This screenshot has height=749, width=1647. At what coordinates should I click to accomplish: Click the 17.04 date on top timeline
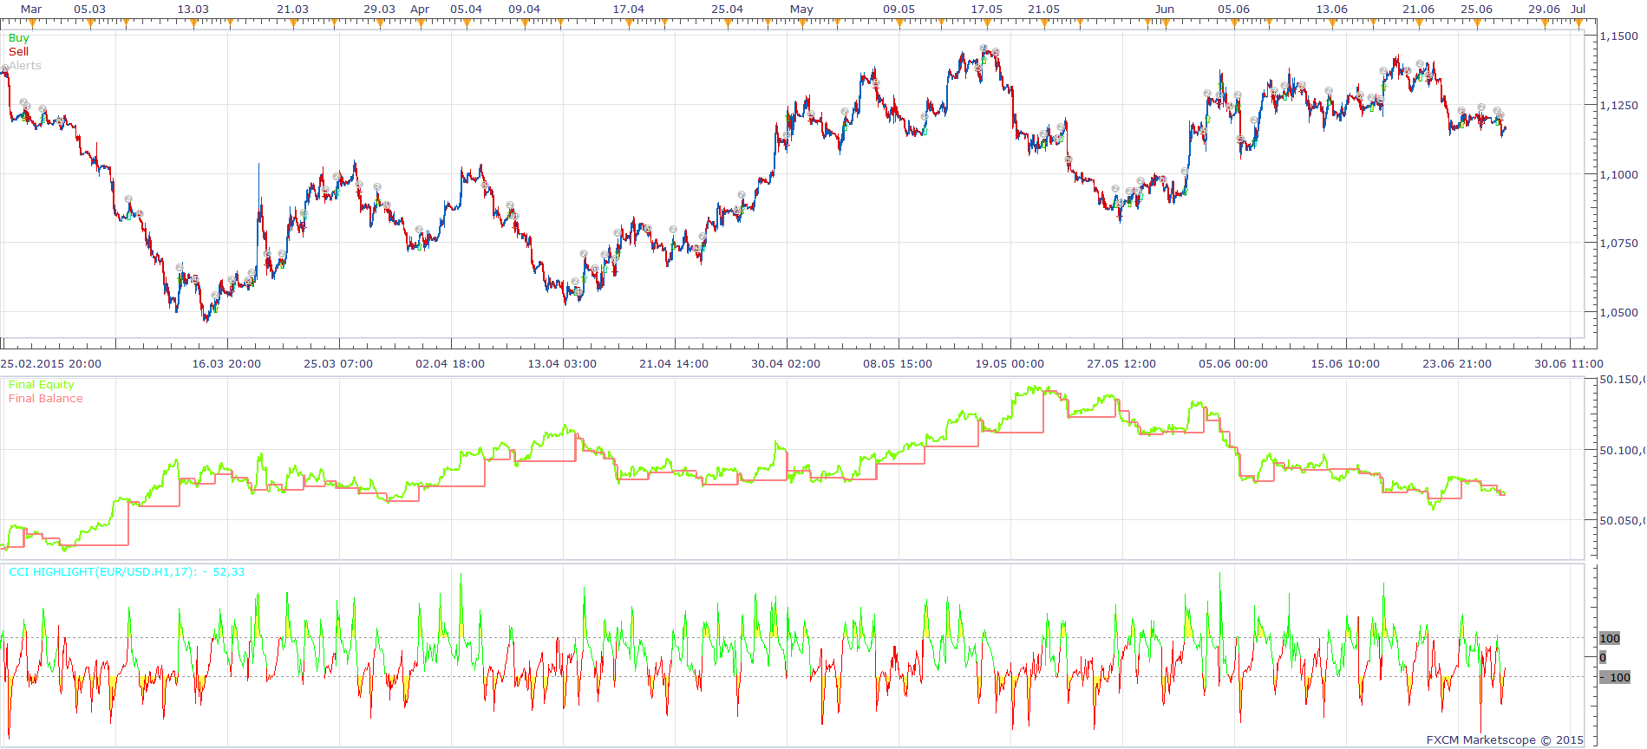pos(629,10)
